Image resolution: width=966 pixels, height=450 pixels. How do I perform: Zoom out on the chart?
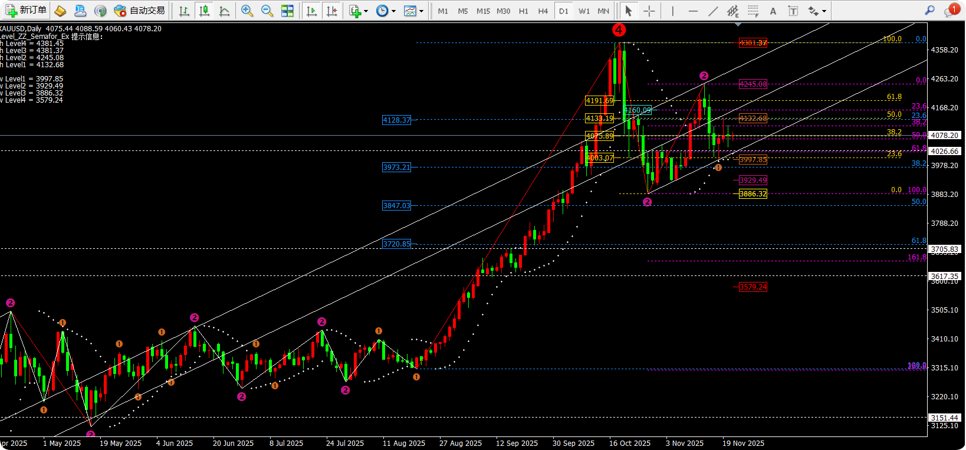pyautogui.click(x=267, y=11)
